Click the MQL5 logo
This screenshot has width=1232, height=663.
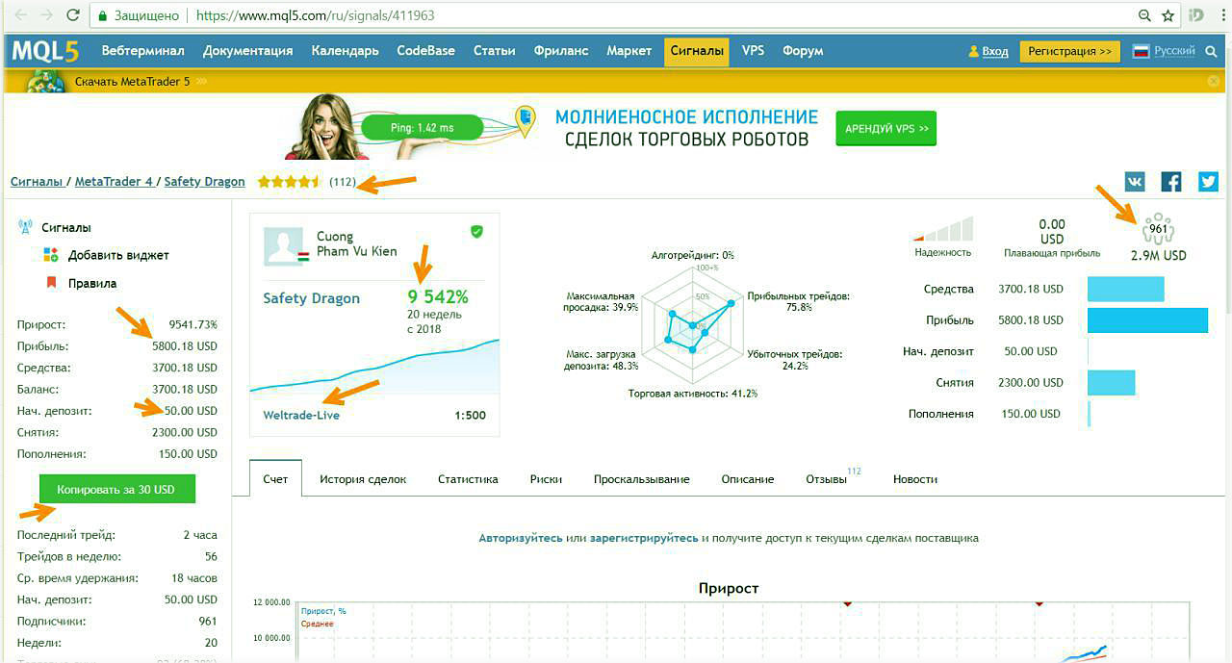46,52
